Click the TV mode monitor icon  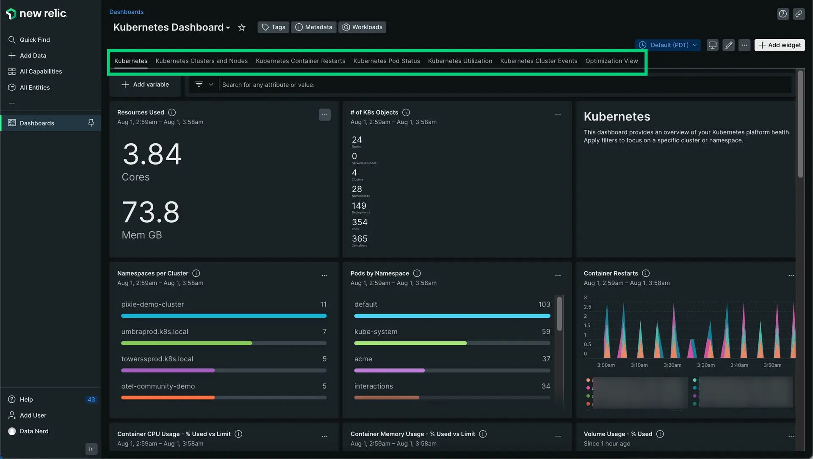pyautogui.click(x=713, y=45)
